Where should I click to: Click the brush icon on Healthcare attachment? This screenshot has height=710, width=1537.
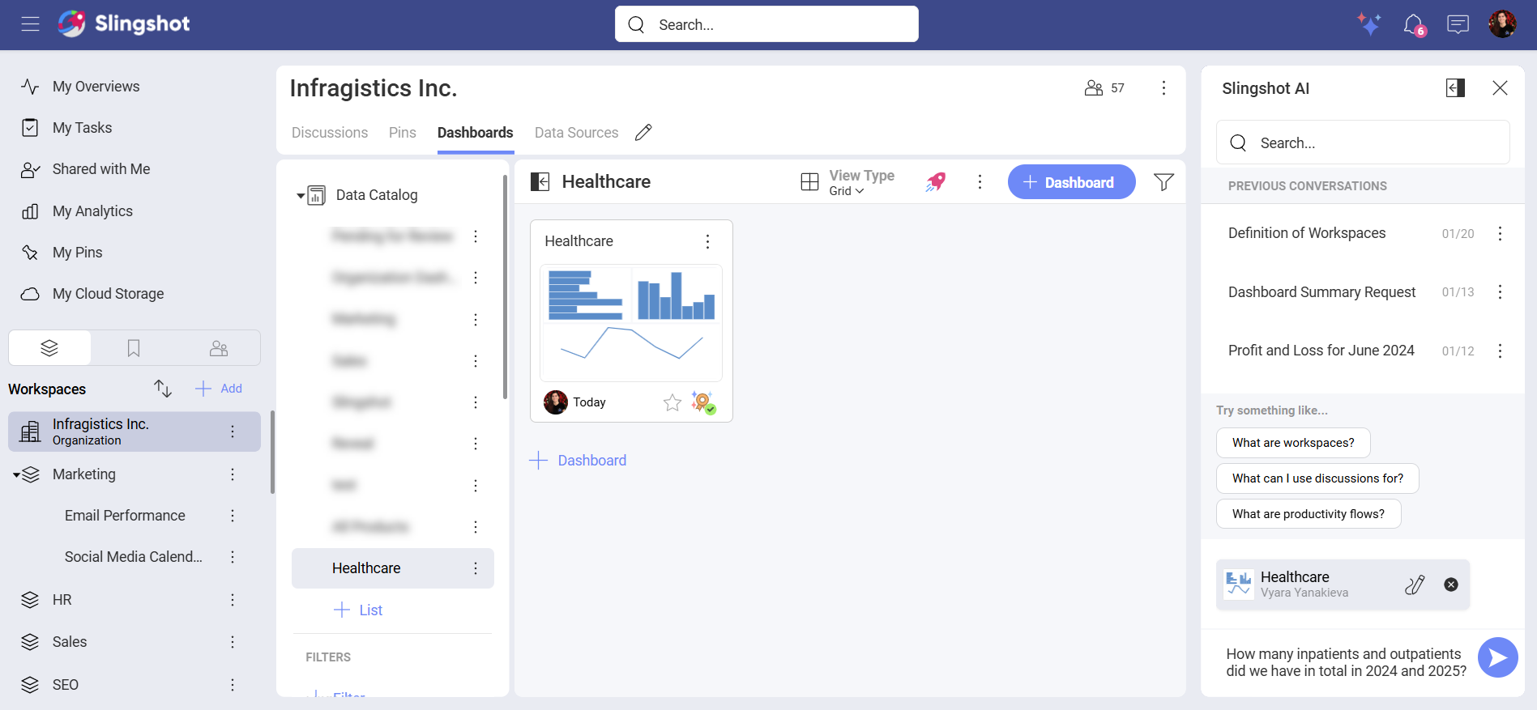click(1415, 585)
